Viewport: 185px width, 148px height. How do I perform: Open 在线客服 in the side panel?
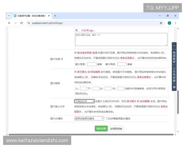pyautogui.click(x=174, y=74)
